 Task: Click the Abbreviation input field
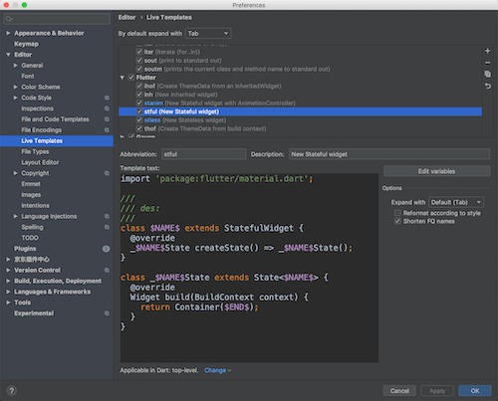click(x=204, y=154)
